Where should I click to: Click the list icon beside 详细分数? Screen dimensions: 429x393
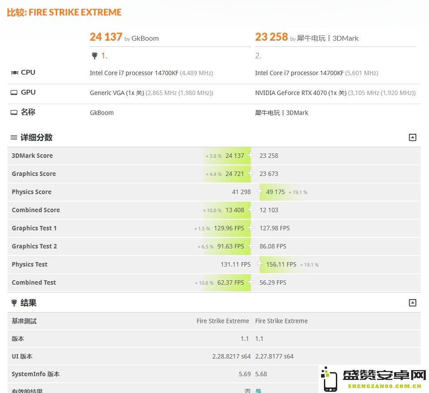coord(14,137)
